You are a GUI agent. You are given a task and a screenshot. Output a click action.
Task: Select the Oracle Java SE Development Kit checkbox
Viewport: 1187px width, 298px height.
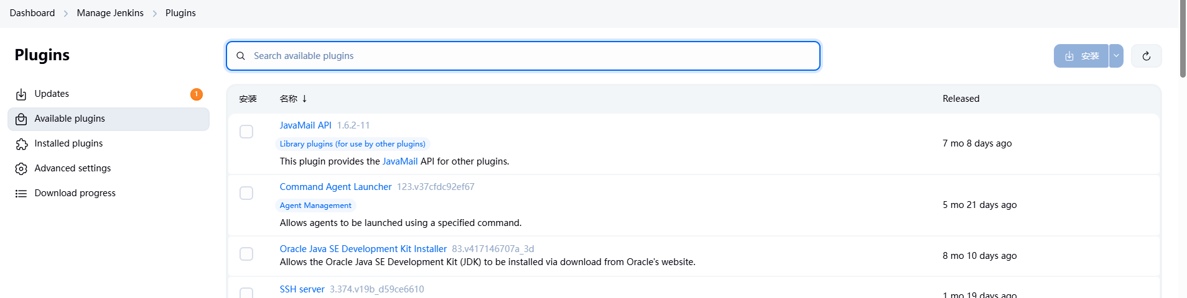(x=246, y=254)
